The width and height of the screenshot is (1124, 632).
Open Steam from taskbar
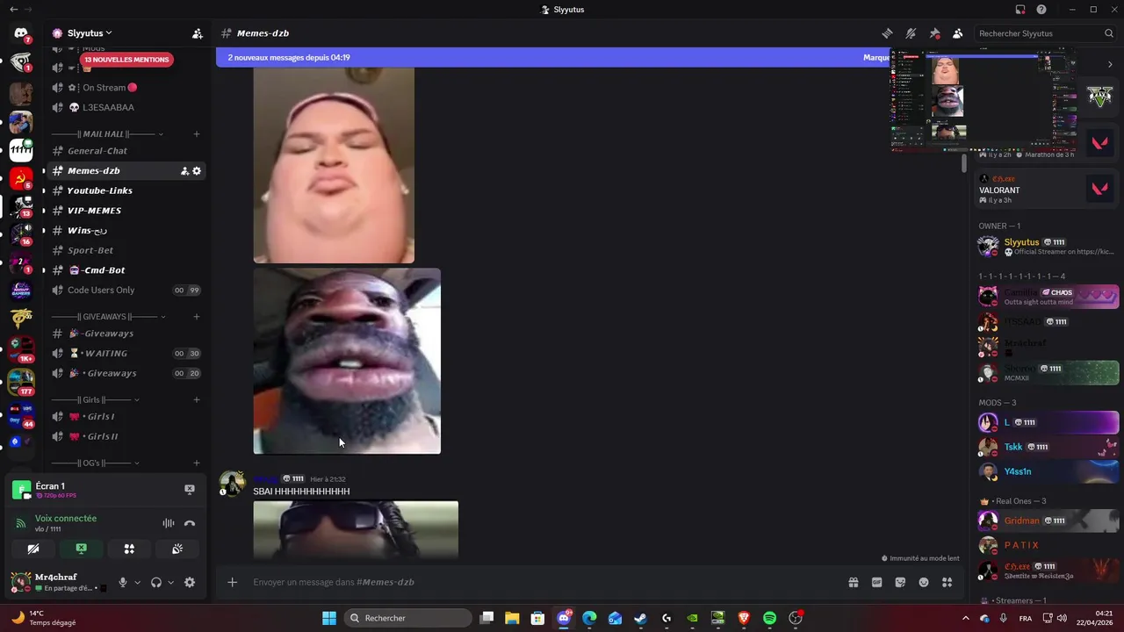coord(641,618)
